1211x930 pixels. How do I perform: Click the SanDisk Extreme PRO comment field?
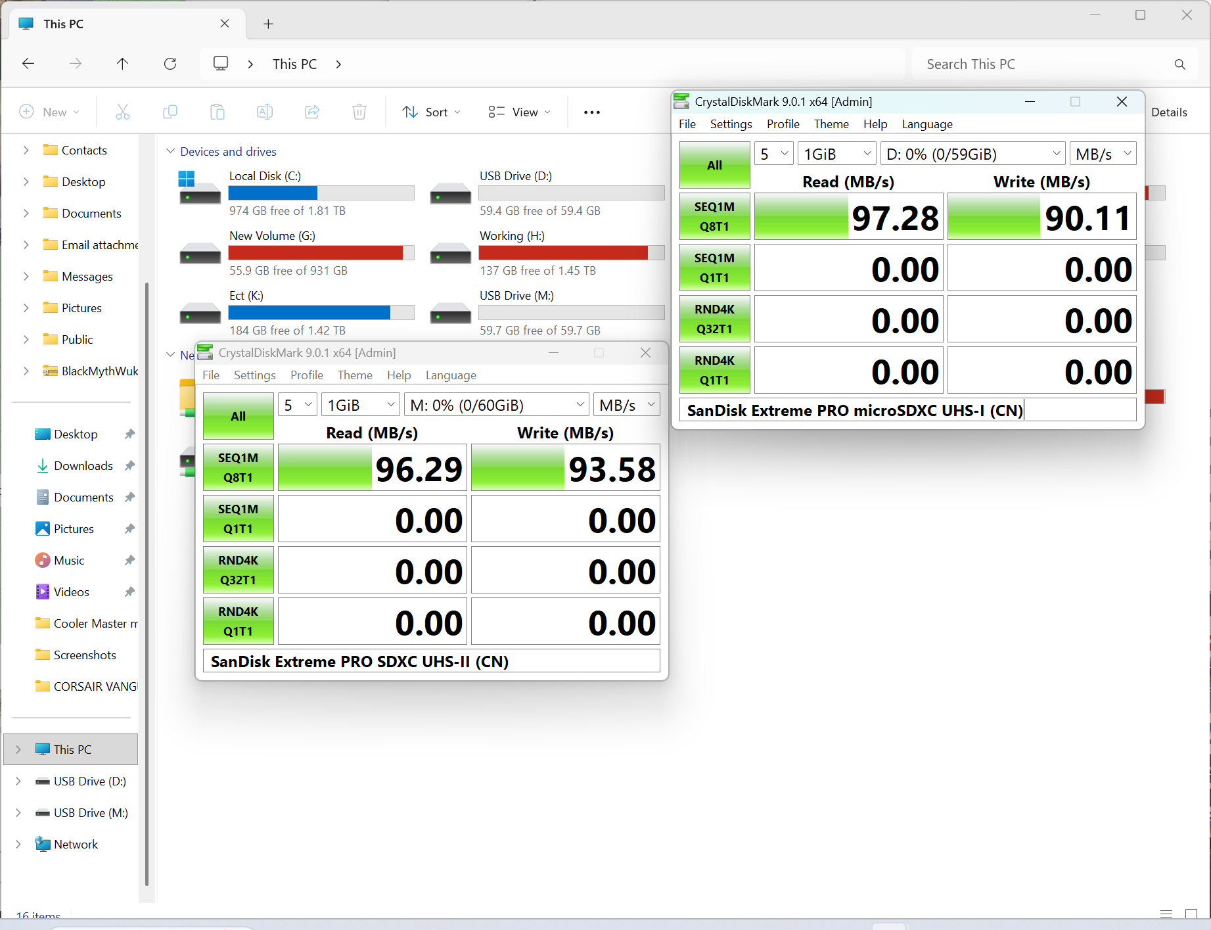coord(431,661)
